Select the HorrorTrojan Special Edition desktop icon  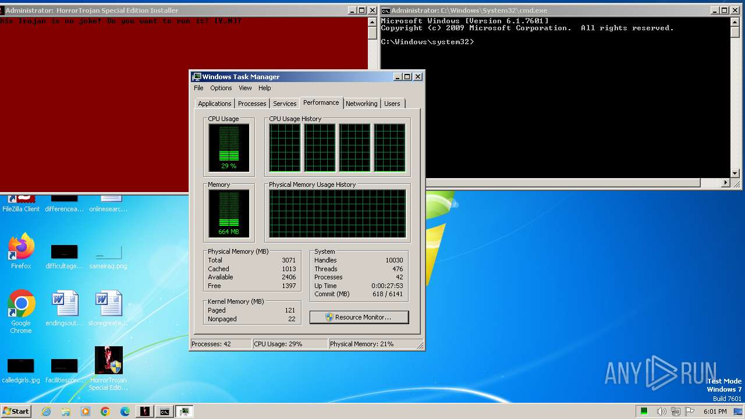click(x=109, y=368)
